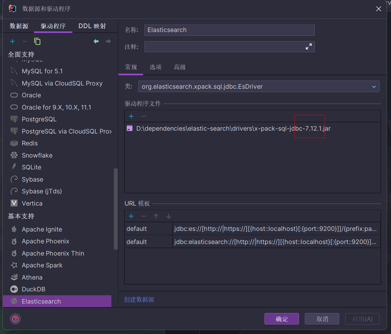391x334 pixels.
Task: Click the Apache Spark star icon
Action: pos(14,265)
